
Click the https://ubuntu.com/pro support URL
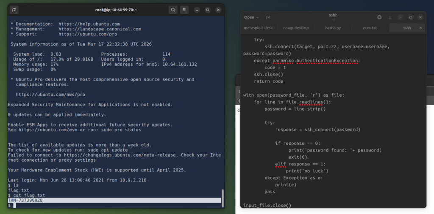[x=88, y=34]
